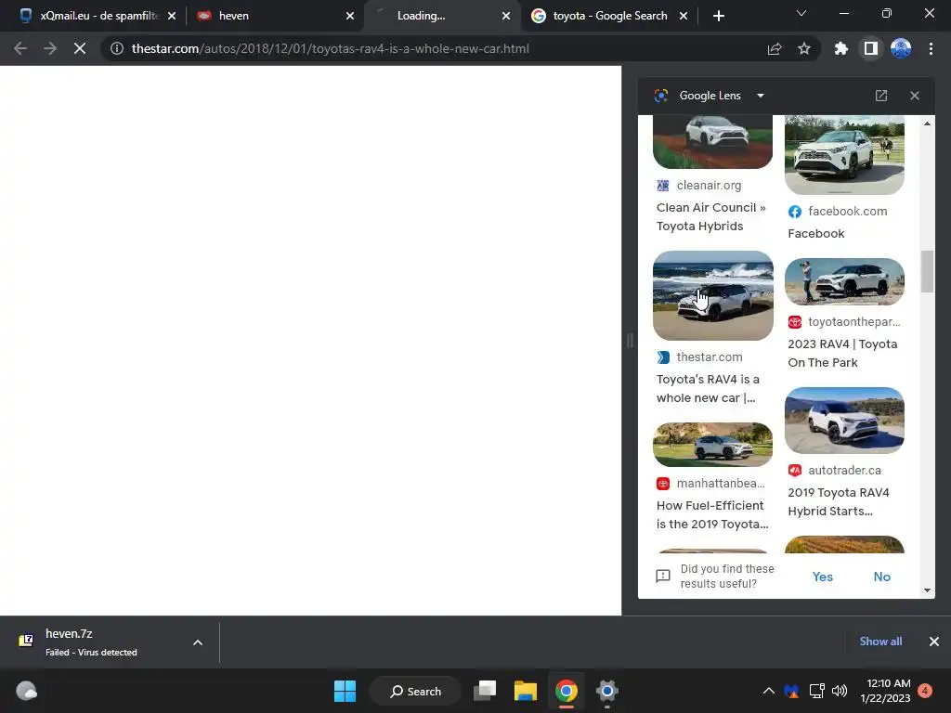View site information for thestar.com
Viewport: 951px width, 713px height.
116,48
